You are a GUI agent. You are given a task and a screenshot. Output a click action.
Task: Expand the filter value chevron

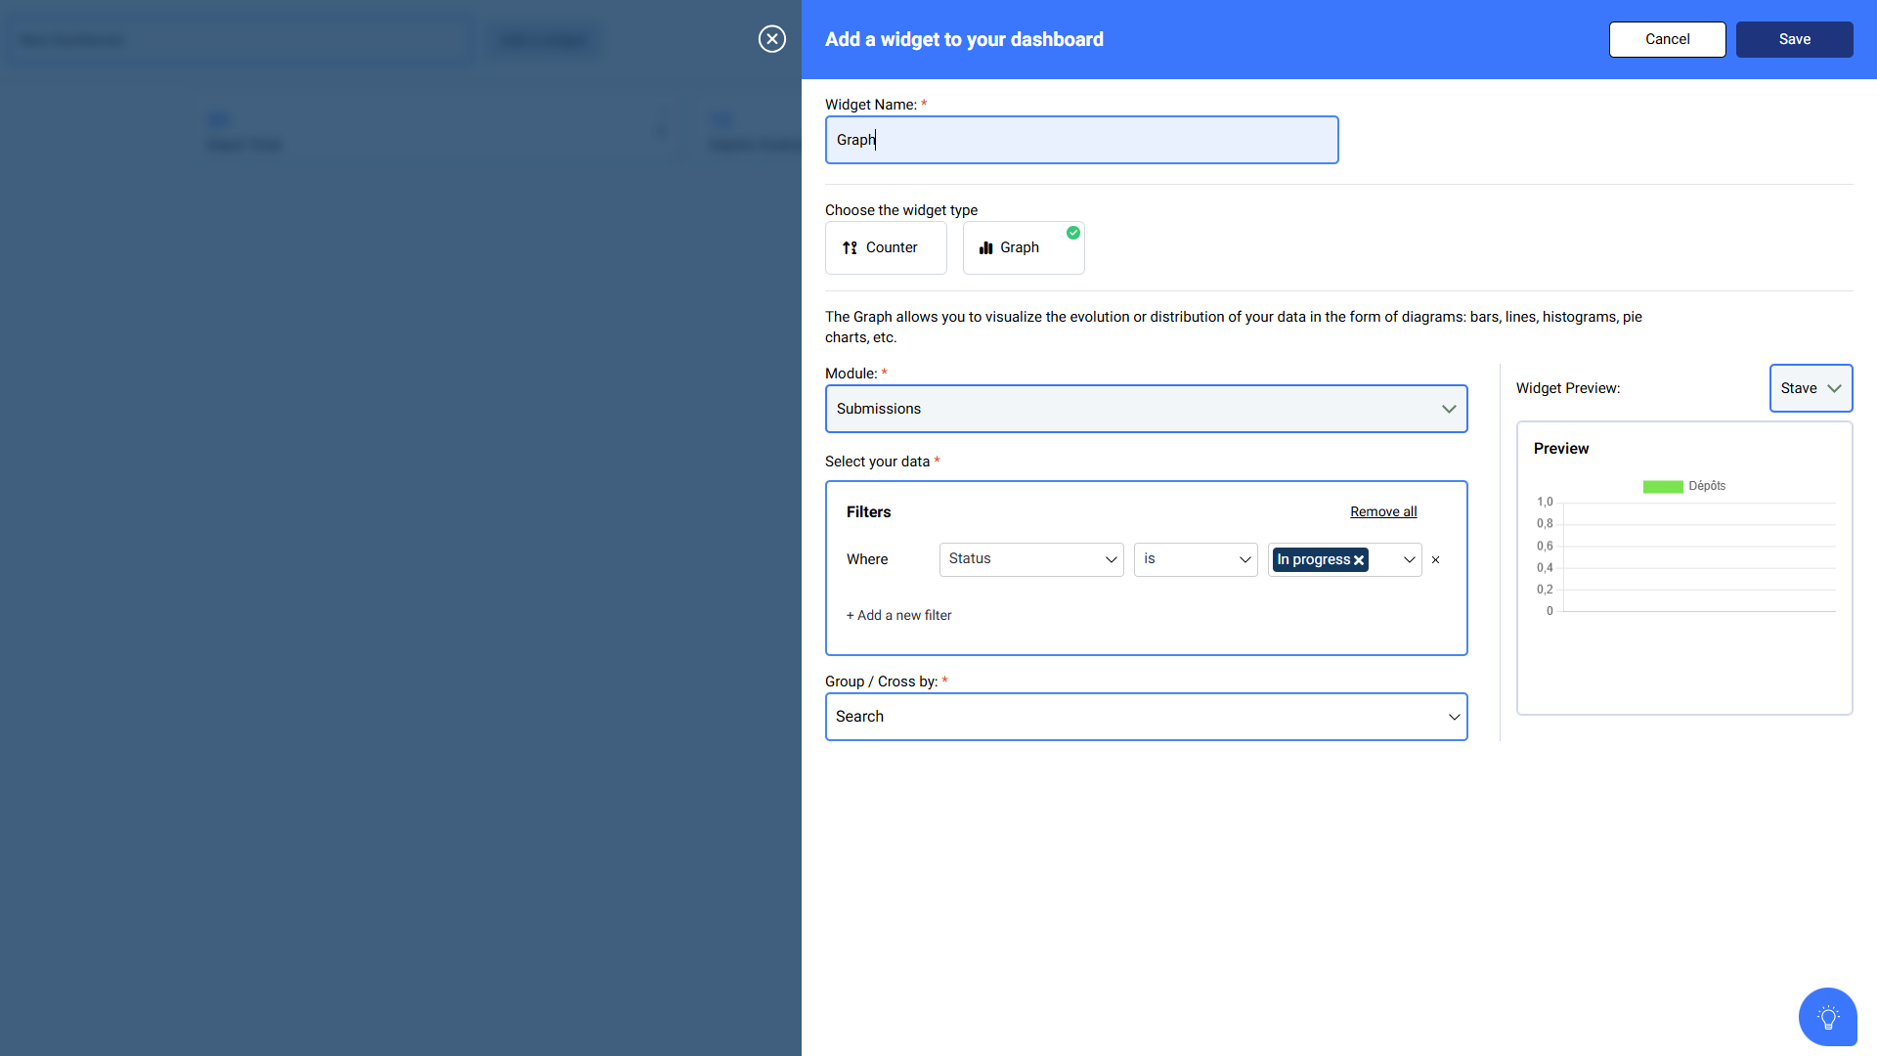point(1409,559)
